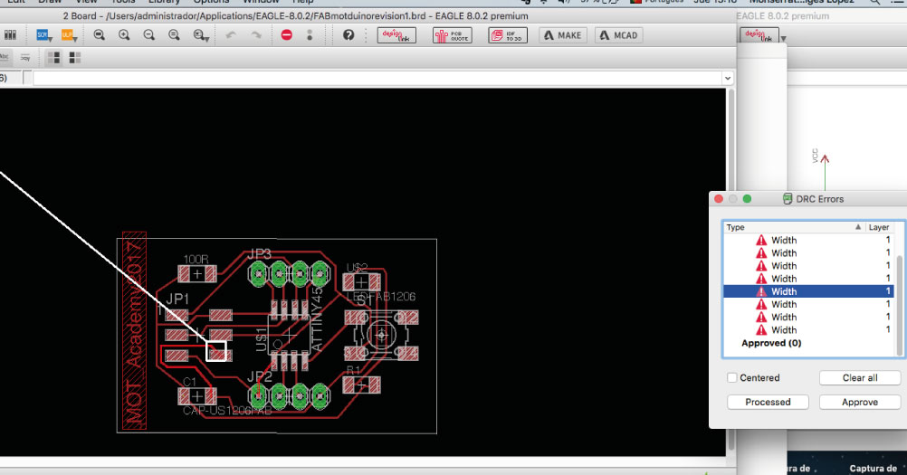Click the C1 capacitor on the board
The image size is (907, 475).
(197, 396)
